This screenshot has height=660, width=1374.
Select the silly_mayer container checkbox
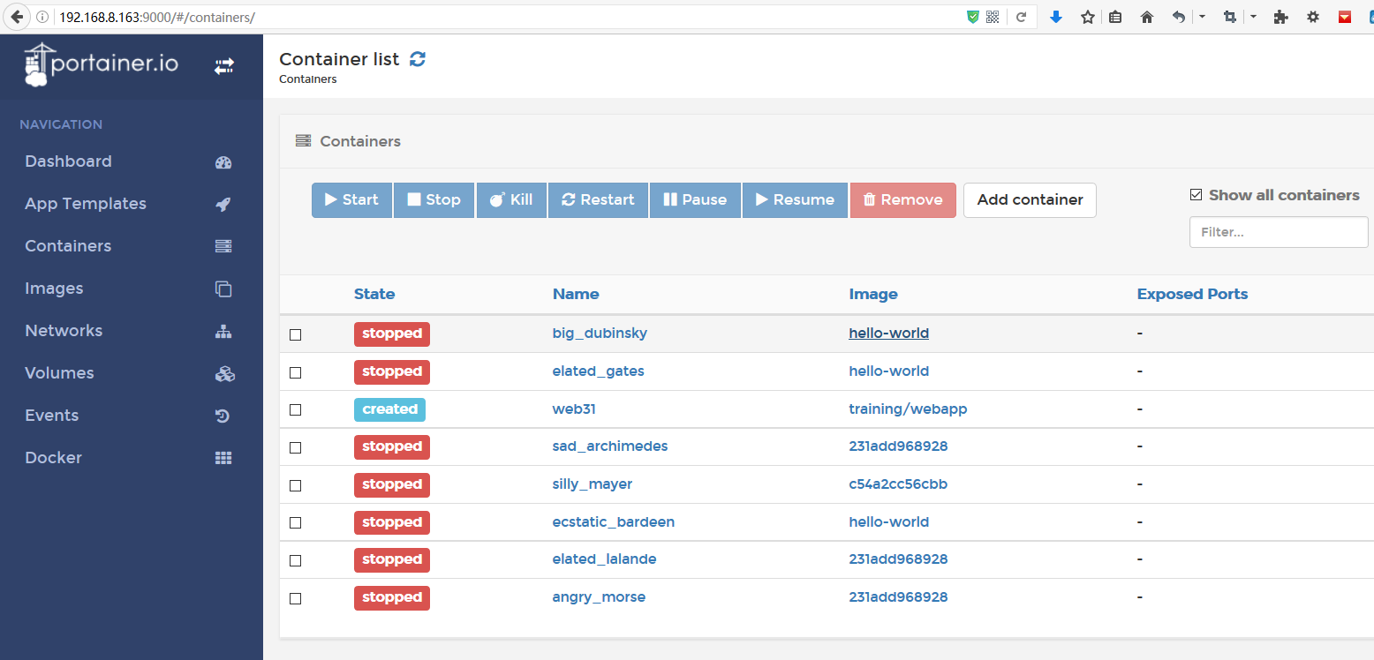coord(296,485)
